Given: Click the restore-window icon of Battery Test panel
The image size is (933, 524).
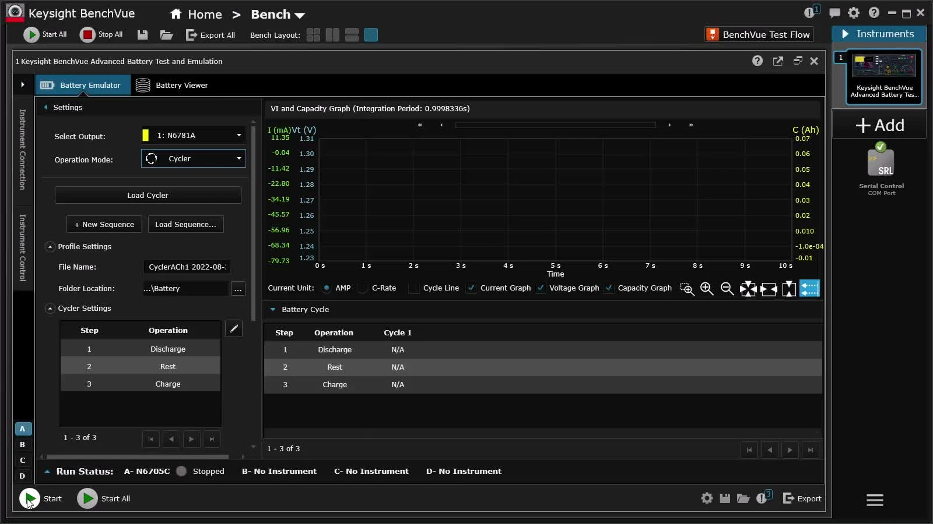Looking at the screenshot, I should point(798,61).
